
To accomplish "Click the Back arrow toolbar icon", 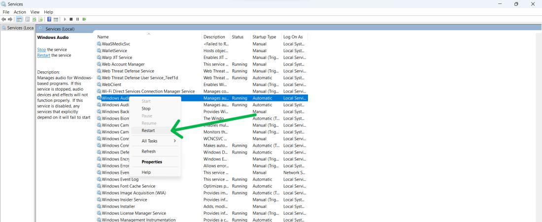I will pyautogui.click(x=3, y=19).
